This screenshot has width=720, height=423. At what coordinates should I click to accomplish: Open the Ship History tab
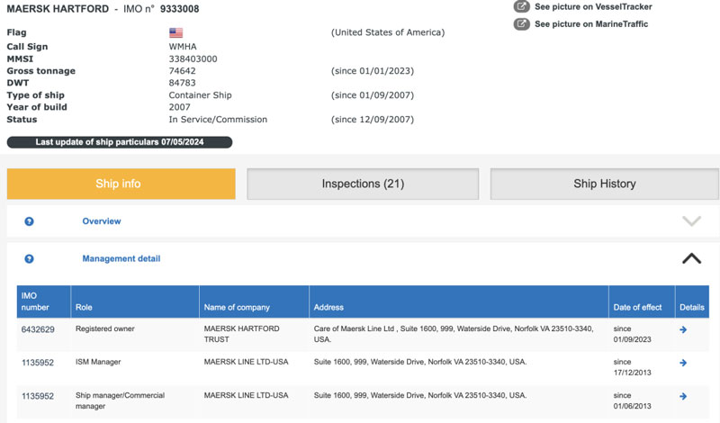(604, 184)
